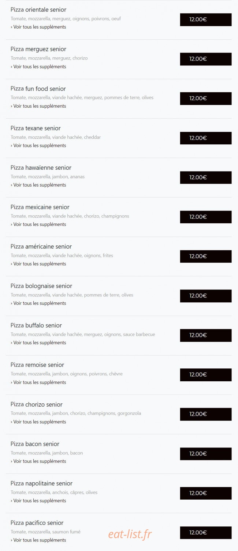Screen dimensions: 238x551
Task: Click price button for Pizza mexicaine senior
Action: coord(205,217)
